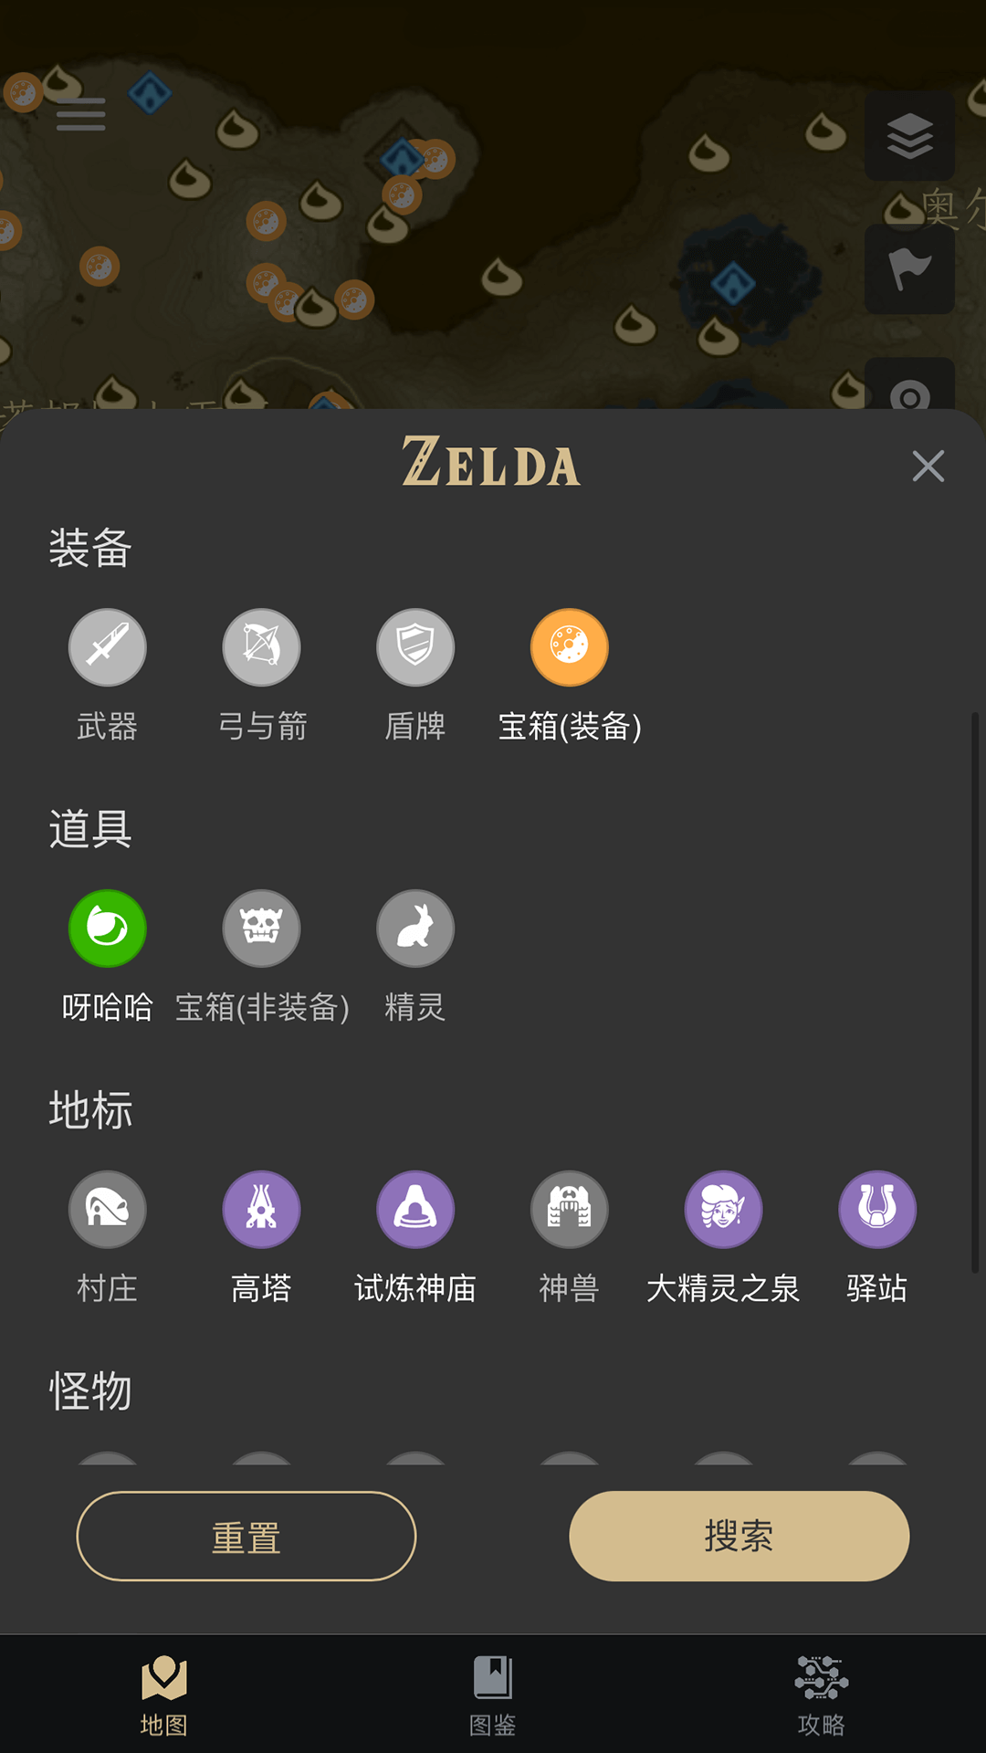Image resolution: width=986 pixels, height=1753 pixels.
Task: Select the 试炼神庙 shrine filter icon
Action: click(414, 1208)
